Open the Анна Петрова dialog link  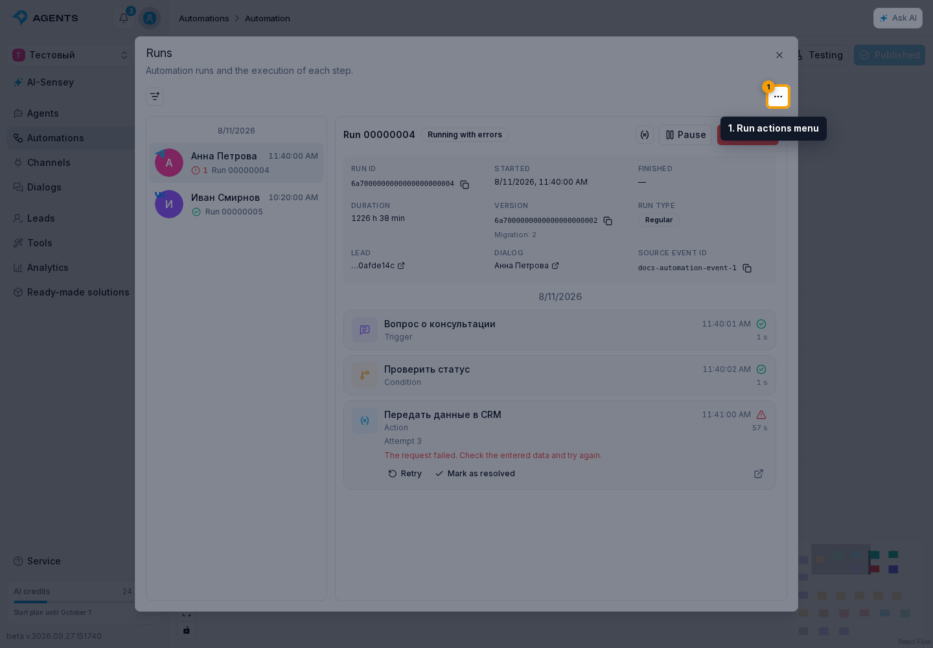(x=526, y=266)
